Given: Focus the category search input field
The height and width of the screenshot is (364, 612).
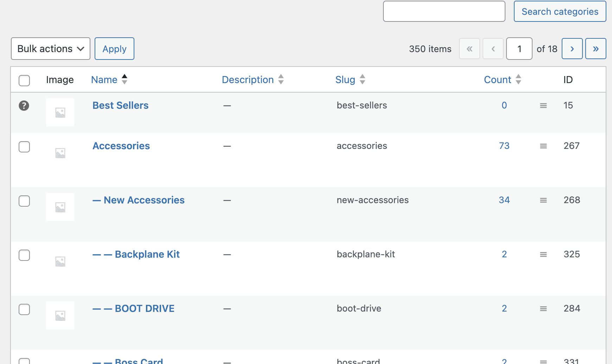Looking at the screenshot, I should (x=444, y=11).
